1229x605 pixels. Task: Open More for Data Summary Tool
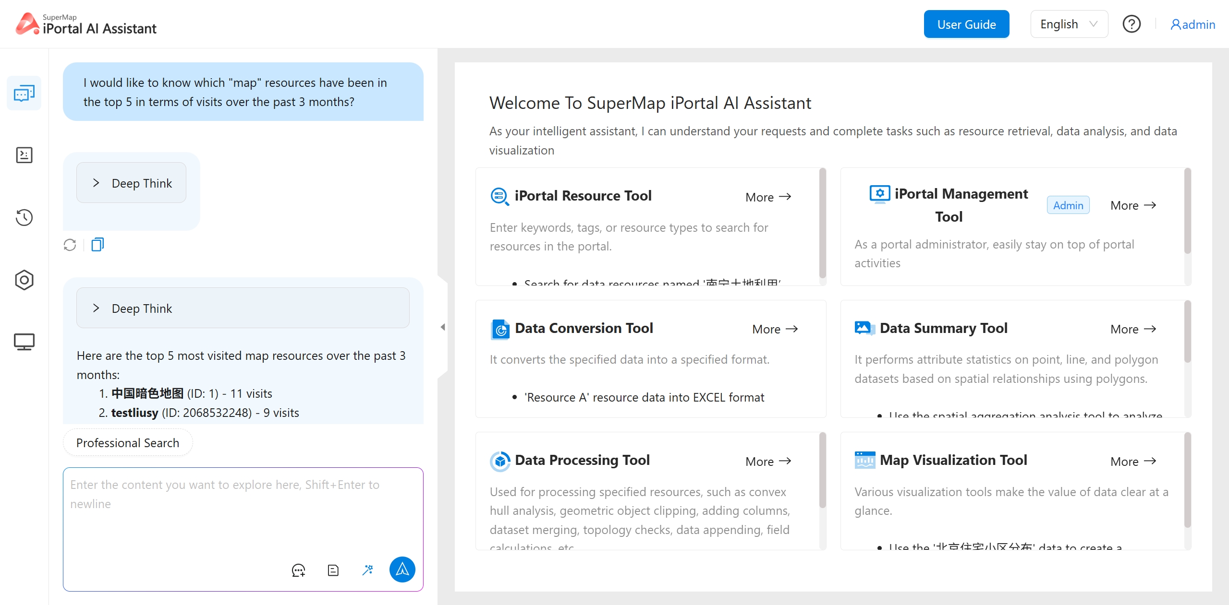click(x=1133, y=329)
